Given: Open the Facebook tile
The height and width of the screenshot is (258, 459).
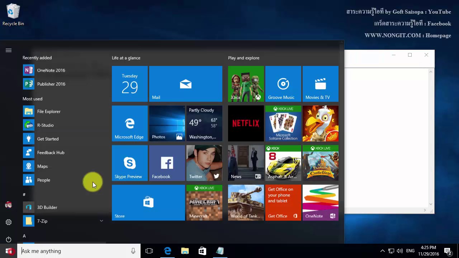Looking at the screenshot, I should (167, 163).
